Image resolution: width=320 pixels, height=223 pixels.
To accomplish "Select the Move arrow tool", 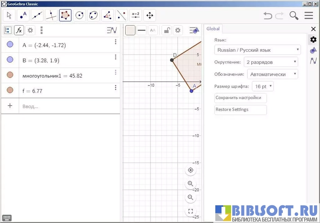I will (x=9, y=15).
